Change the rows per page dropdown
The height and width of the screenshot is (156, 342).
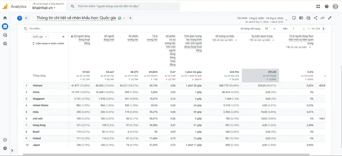270,29
